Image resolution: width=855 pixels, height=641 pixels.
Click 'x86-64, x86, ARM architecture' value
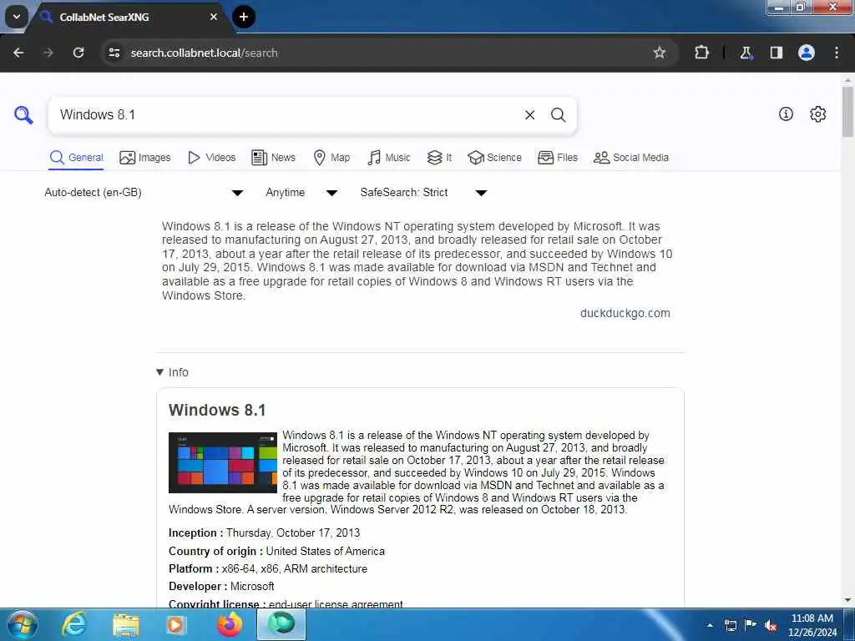(295, 568)
